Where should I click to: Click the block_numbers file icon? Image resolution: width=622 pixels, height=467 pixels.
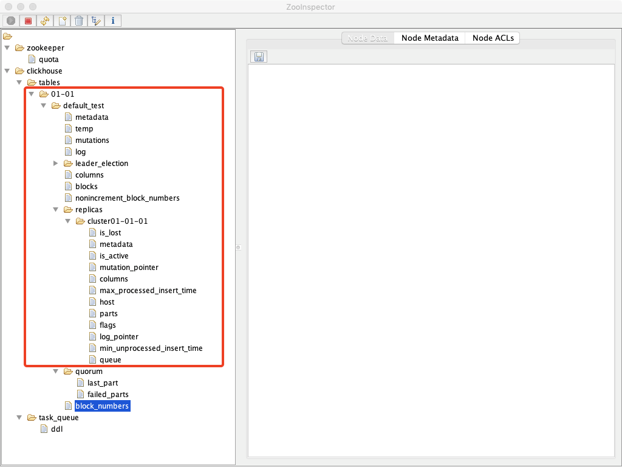68,406
